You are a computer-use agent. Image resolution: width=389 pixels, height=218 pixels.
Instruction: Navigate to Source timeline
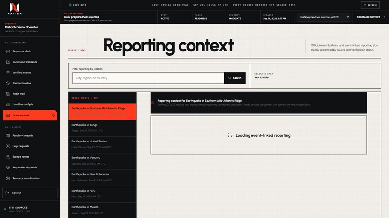coord(30,83)
